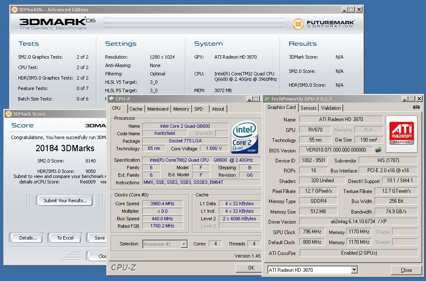Click the GPU field RV670

pos(315,130)
